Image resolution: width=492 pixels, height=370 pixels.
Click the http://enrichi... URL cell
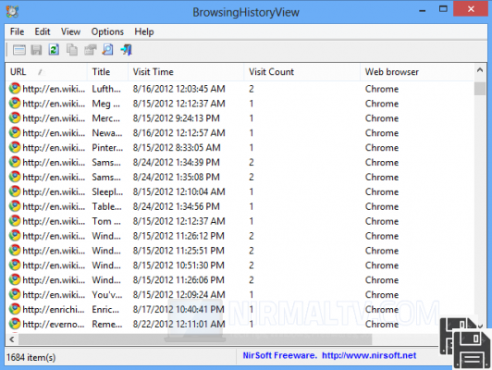(x=54, y=310)
